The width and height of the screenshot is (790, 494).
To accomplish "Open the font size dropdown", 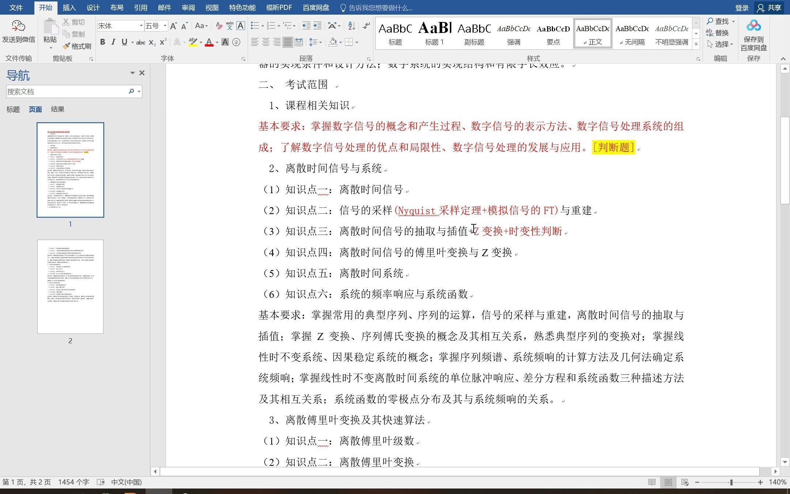I will [165, 26].
